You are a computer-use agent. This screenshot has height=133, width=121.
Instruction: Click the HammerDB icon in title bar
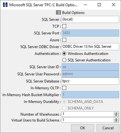point(5,5)
